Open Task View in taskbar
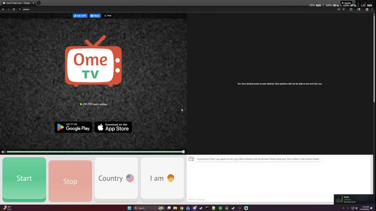Viewport: 376px width, 211px height. click(169, 208)
